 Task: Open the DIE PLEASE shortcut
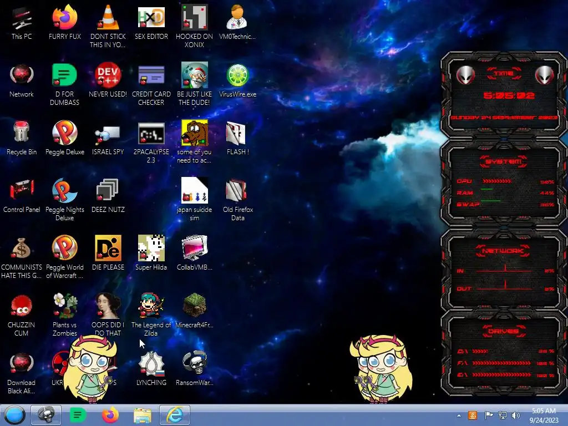coord(108,253)
